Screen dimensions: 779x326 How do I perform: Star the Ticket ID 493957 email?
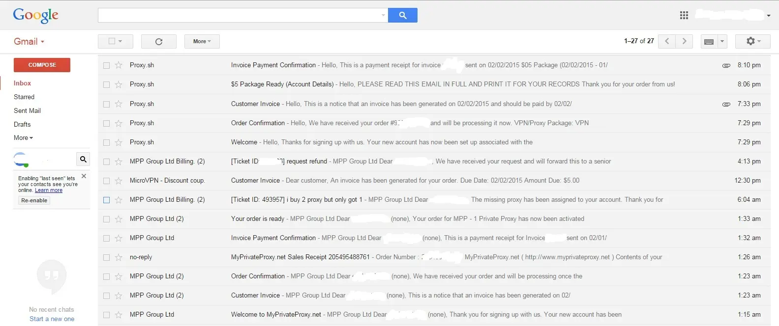(119, 200)
